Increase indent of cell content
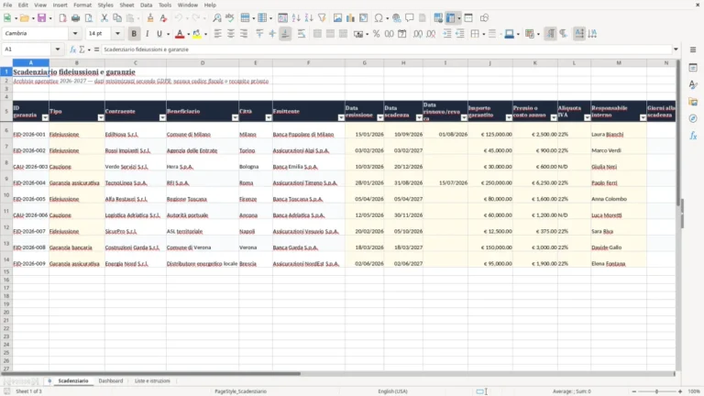Screen dimensions: 704x396 [447, 34]
